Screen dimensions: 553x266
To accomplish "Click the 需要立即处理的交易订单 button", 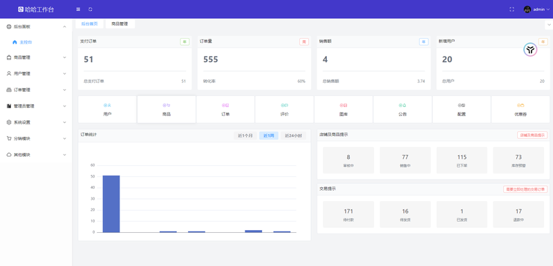I will tap(525, 189).
